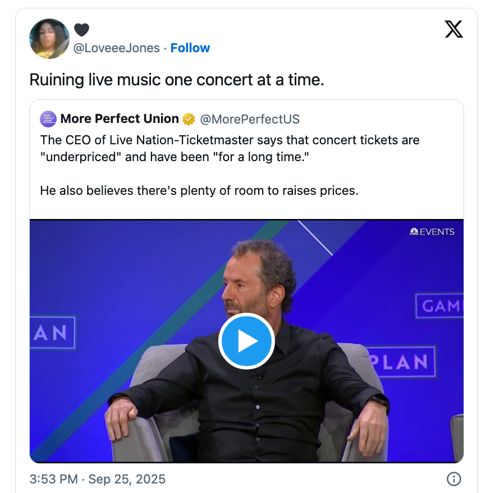Click the Follow link for @LoveeeJones
The image size is (486, 493).
pyautogui.click(x=190, y=48)
